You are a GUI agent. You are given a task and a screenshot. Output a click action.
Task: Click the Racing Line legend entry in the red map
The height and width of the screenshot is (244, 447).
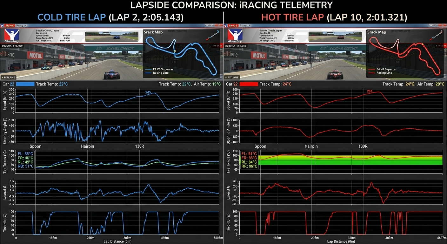pyautogui.click(x=381, y=73)
